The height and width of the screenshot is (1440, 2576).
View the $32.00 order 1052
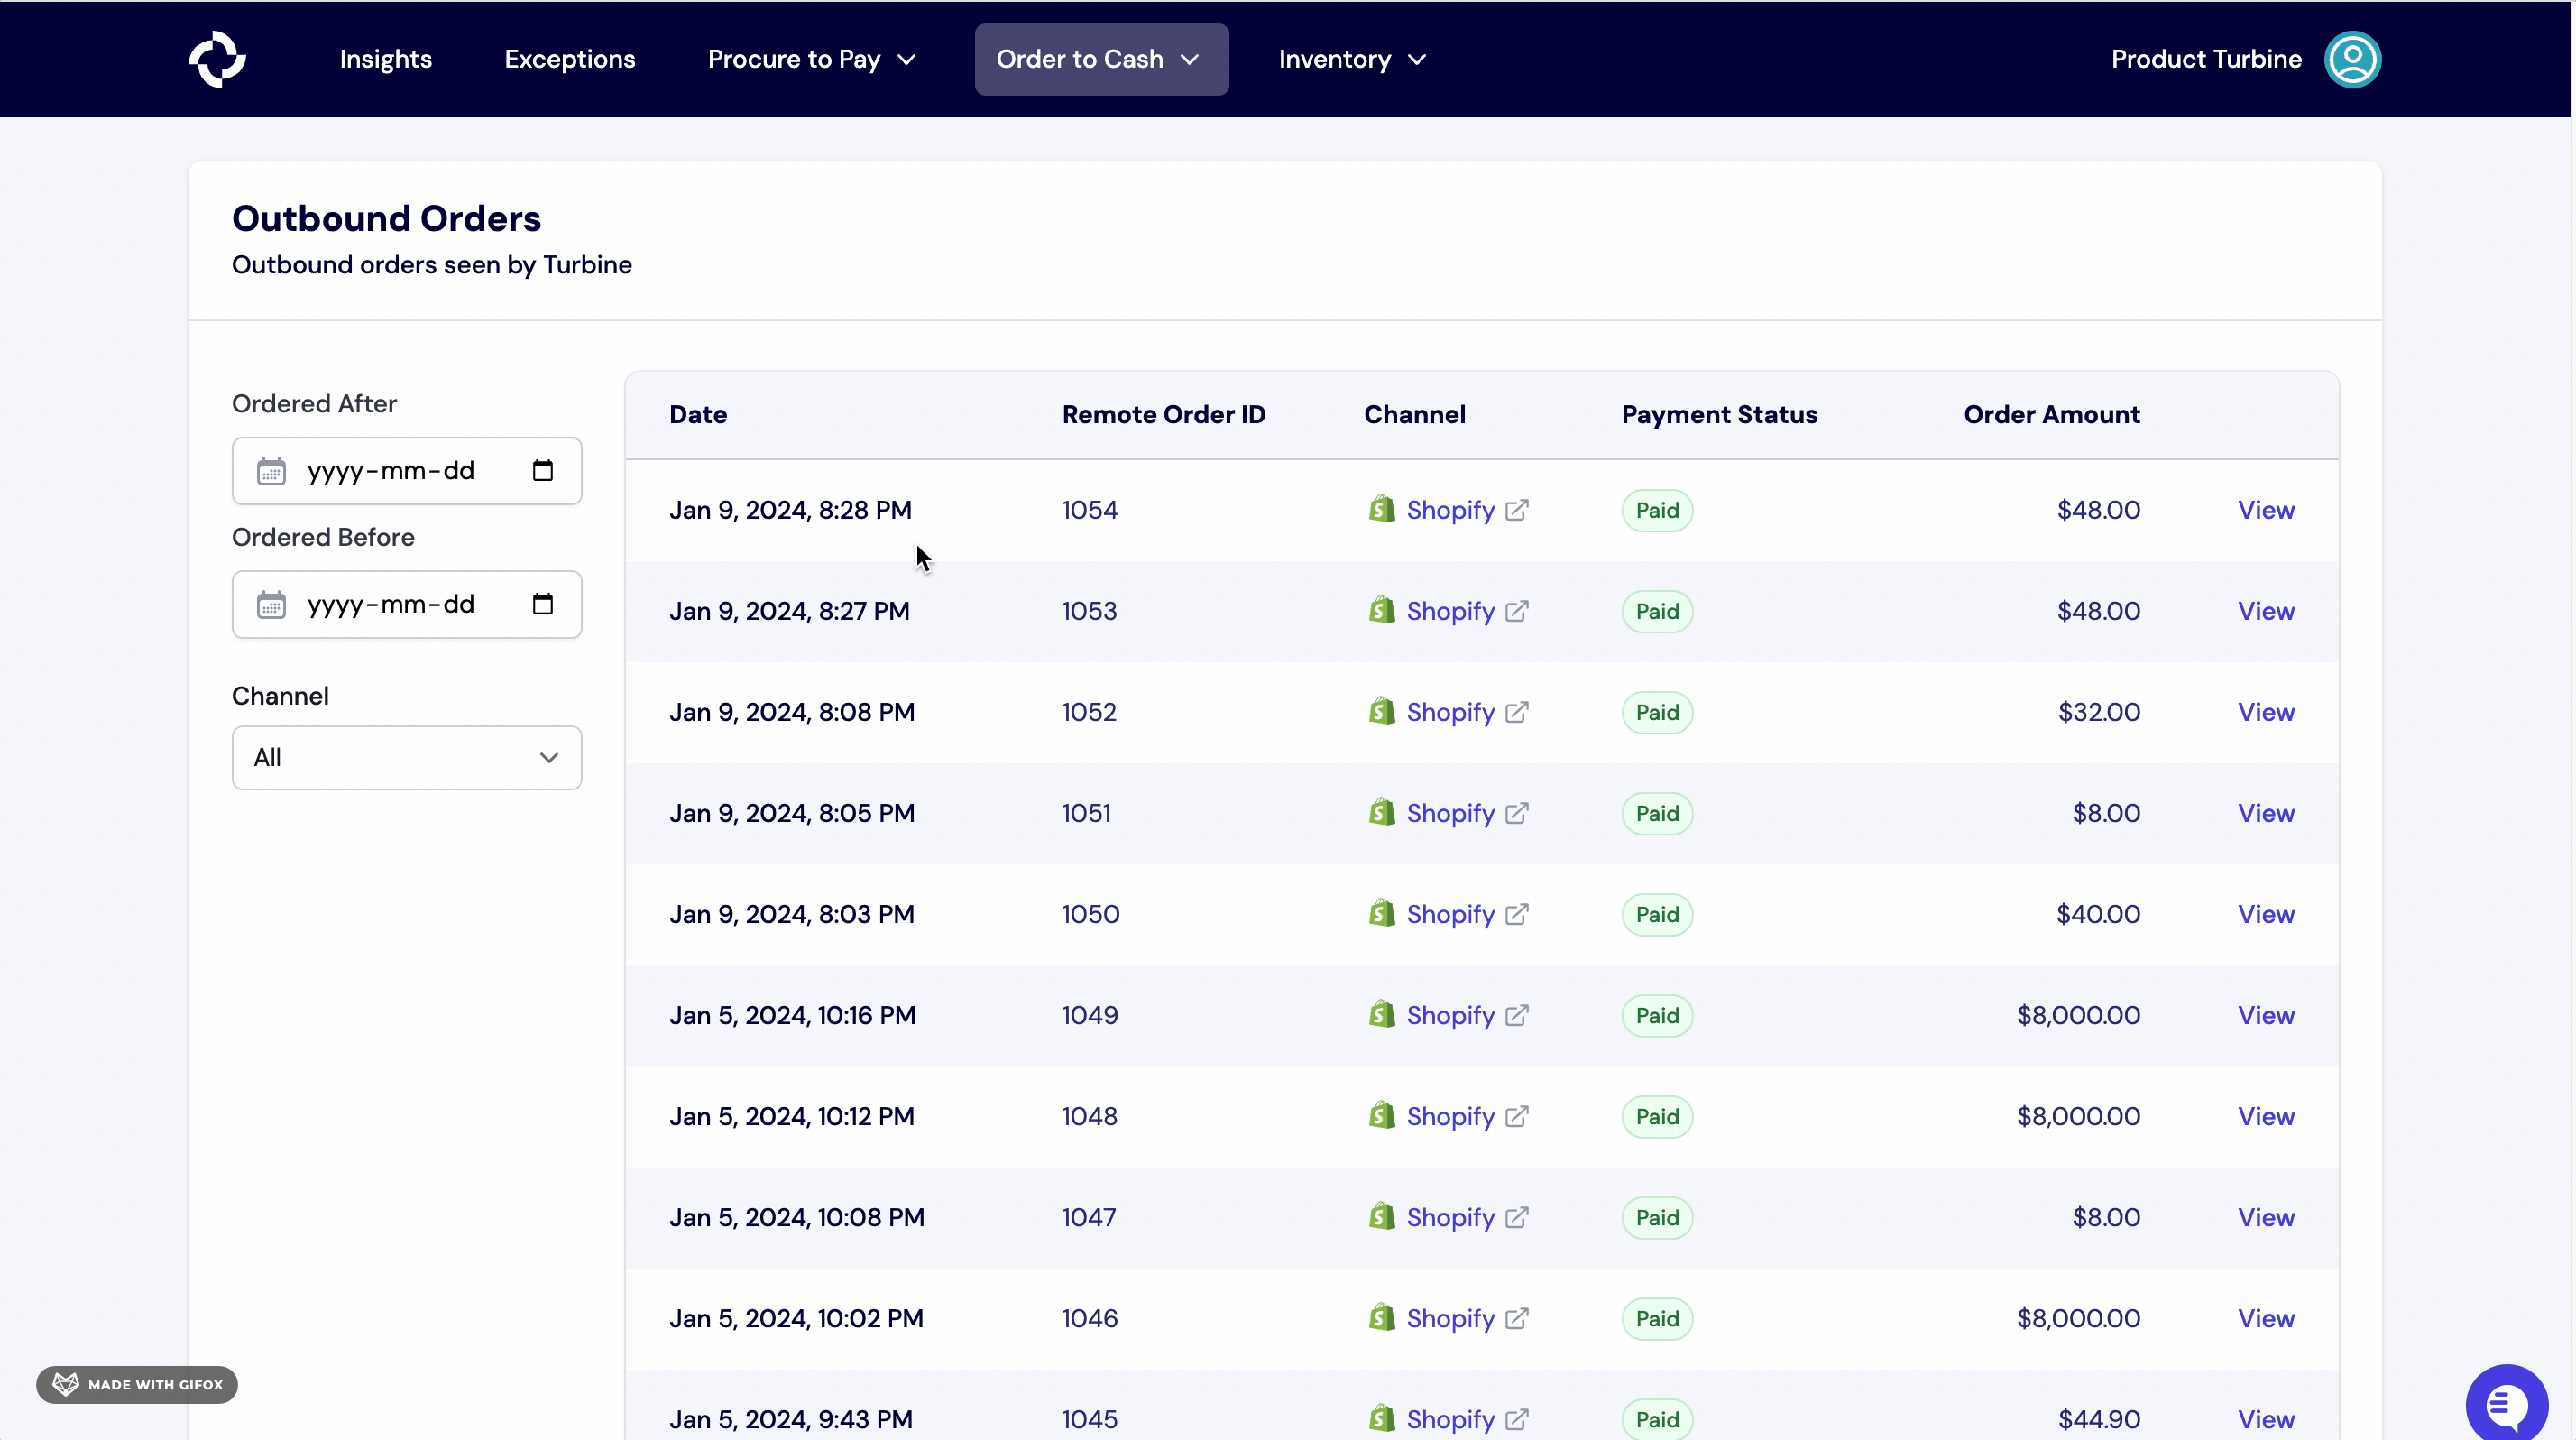2266,712
